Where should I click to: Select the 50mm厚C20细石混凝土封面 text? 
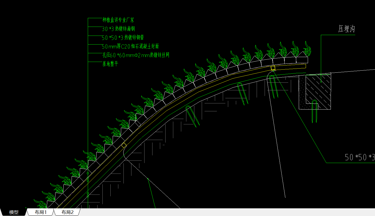pyautogui.click(x=130, y=46)
